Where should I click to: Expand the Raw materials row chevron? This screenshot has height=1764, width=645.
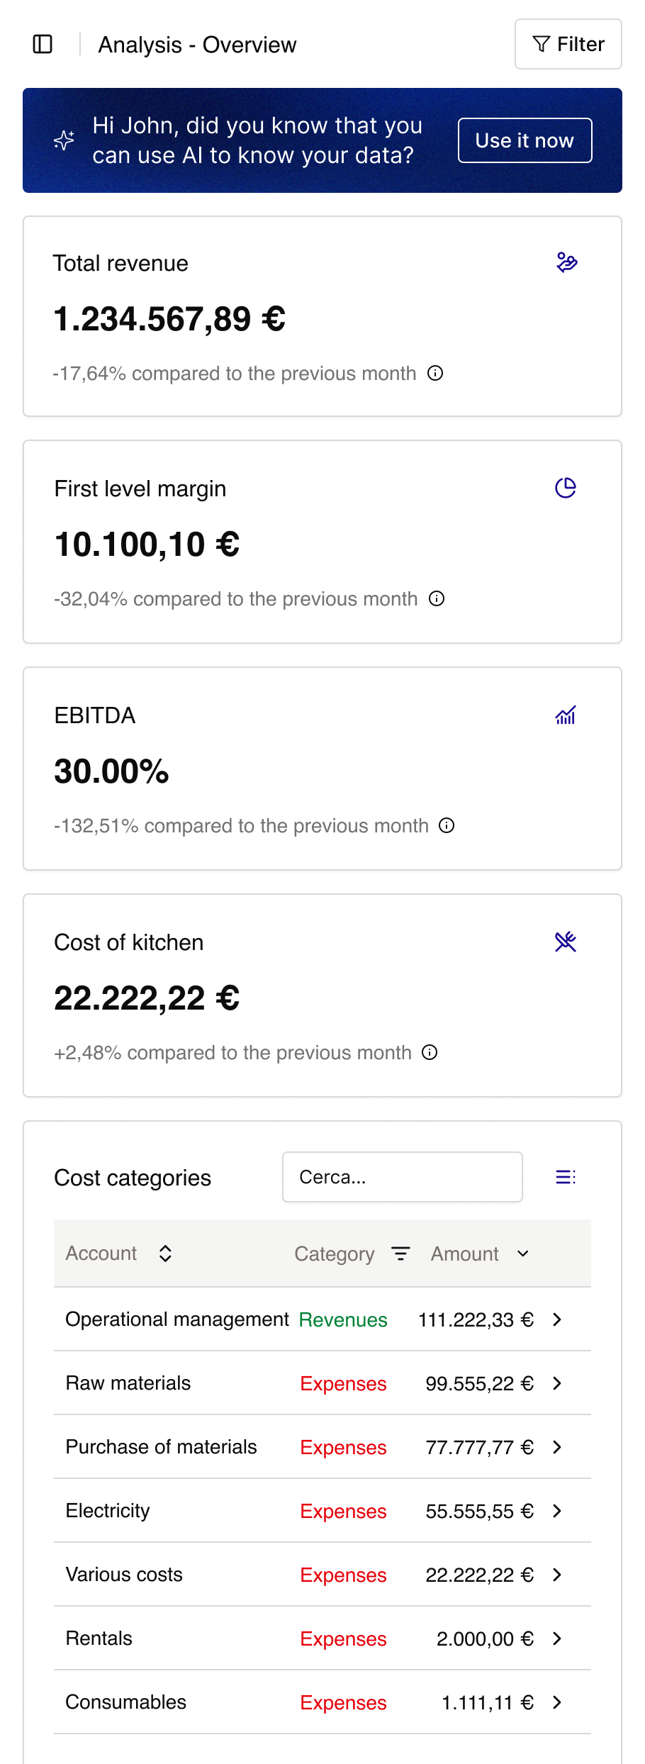(557, 1383)
